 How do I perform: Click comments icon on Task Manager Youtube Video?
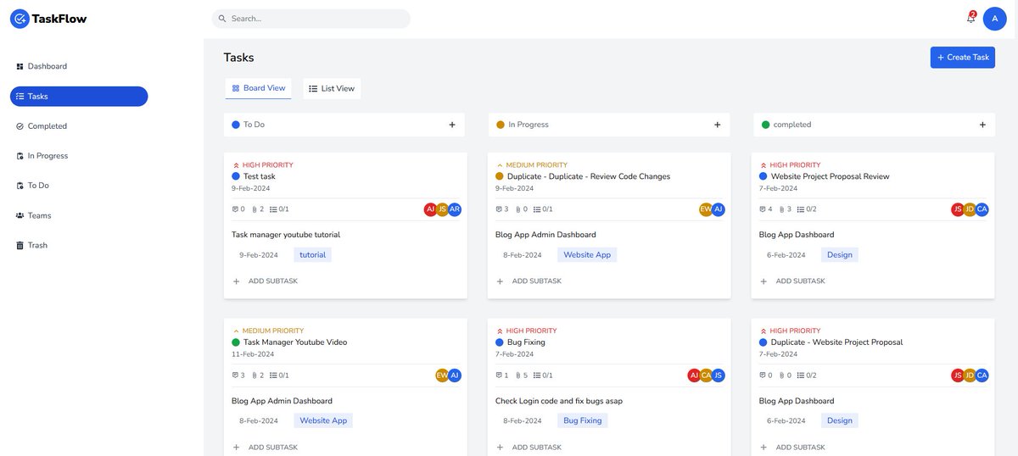[x=235, y=375]
